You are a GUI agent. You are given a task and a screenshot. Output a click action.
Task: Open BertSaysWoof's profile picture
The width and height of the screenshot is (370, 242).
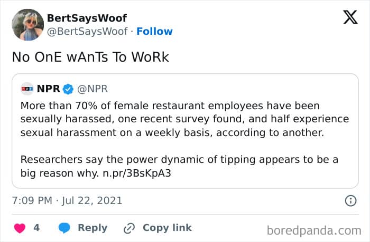tap(27, 24)
